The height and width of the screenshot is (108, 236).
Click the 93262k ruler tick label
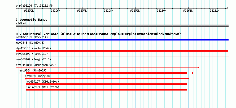coord(215,11)
